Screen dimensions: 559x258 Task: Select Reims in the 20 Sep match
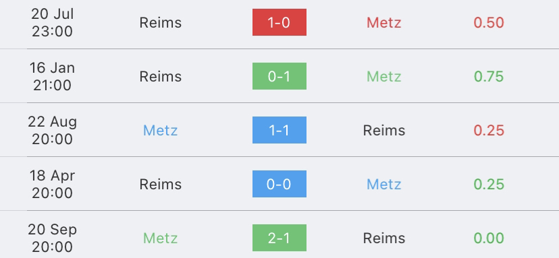pyautogui.click(x=384, y=238)
